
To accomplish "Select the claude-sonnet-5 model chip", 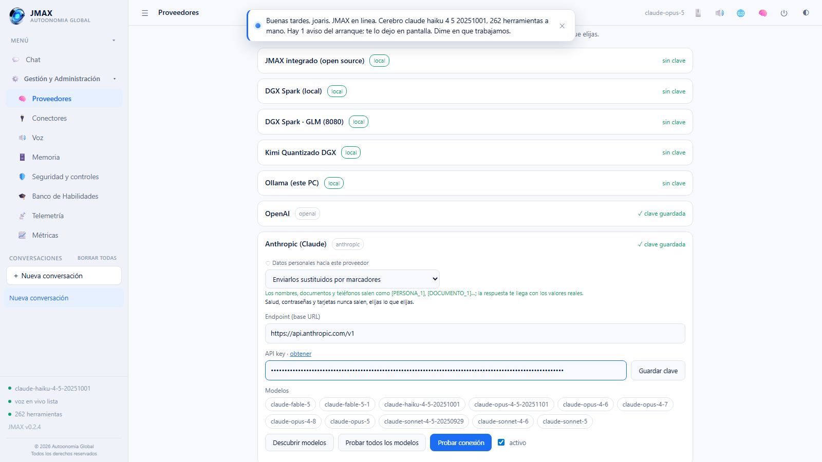I will [565, 421].
